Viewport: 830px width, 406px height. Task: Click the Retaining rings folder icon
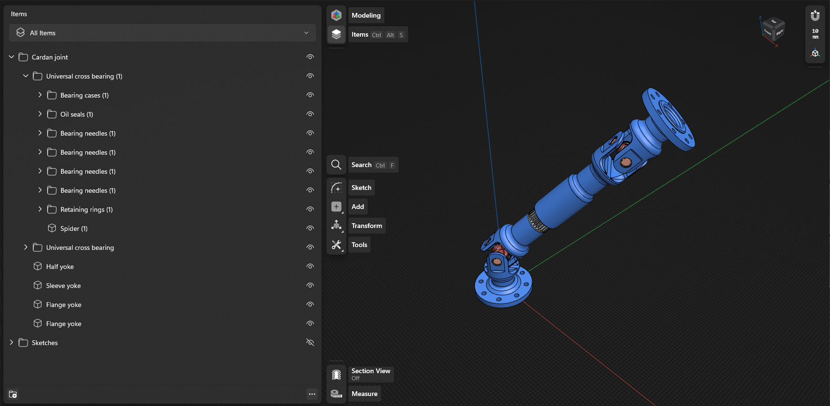52,209
